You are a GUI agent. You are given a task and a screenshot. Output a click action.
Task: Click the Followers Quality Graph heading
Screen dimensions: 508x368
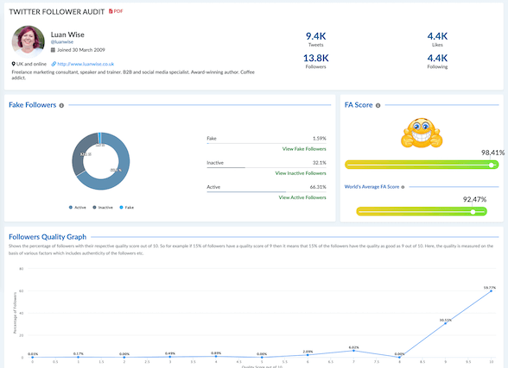48,237
